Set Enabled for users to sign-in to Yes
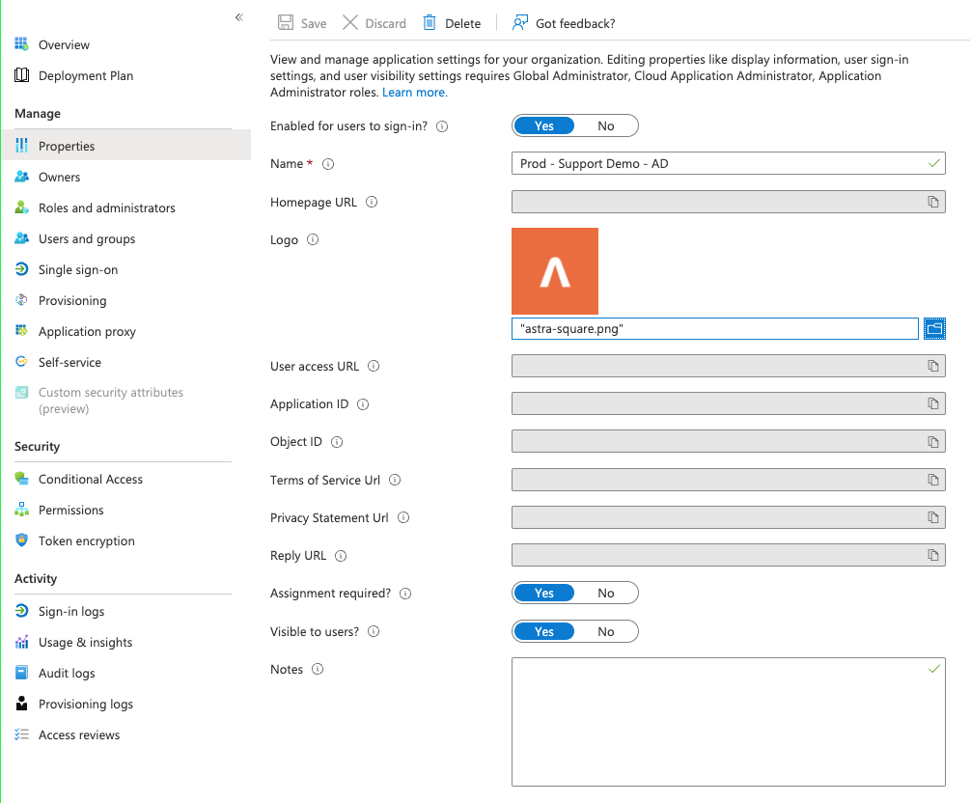The image size is (970, 803). point(543,125)
